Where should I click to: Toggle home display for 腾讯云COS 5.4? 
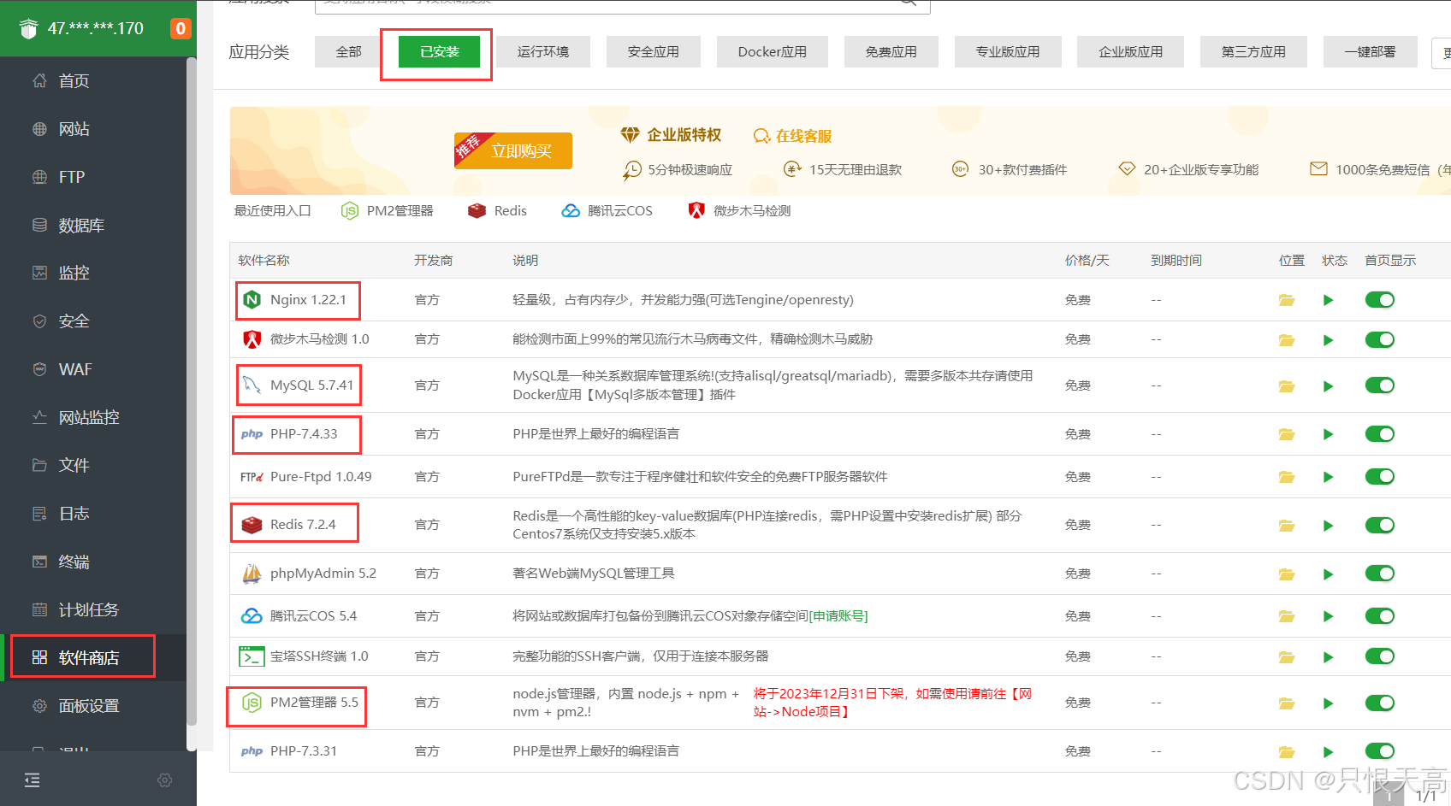click(1380, 616)
